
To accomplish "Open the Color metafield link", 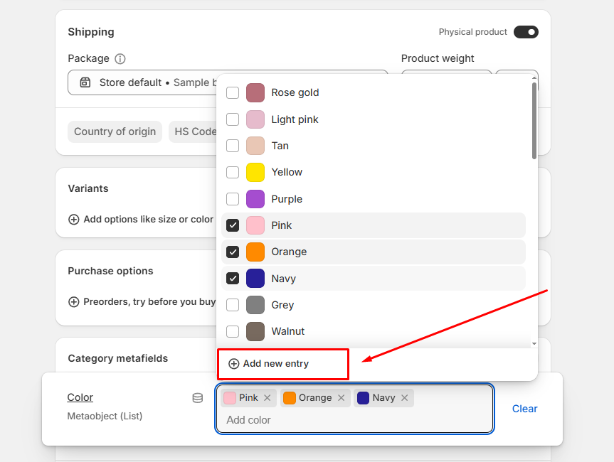I will [80, 397].
